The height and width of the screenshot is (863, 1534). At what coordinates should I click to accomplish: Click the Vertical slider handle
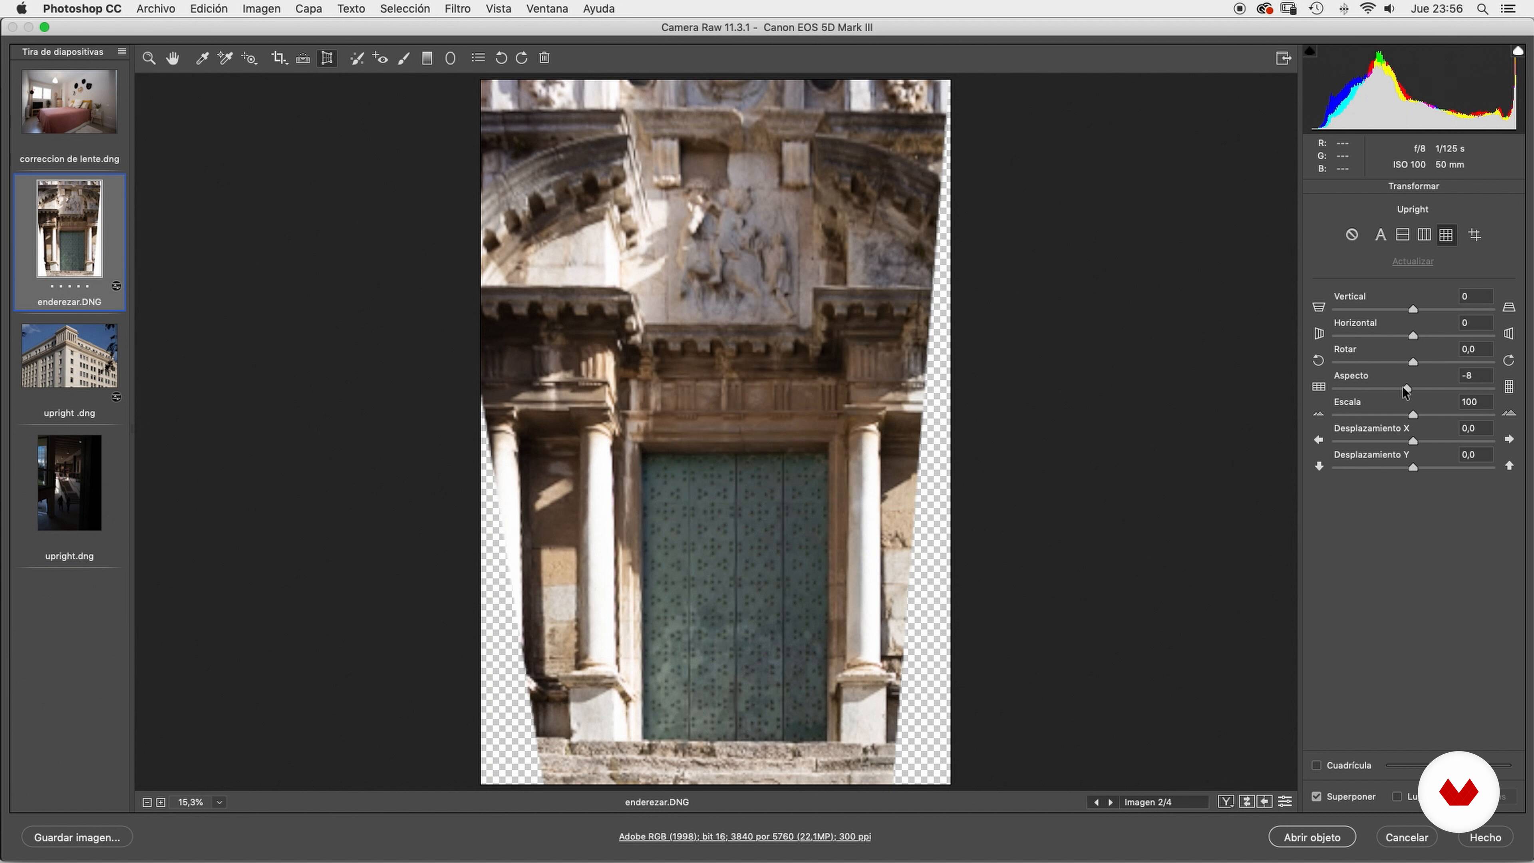click(x=1413, y=309)
